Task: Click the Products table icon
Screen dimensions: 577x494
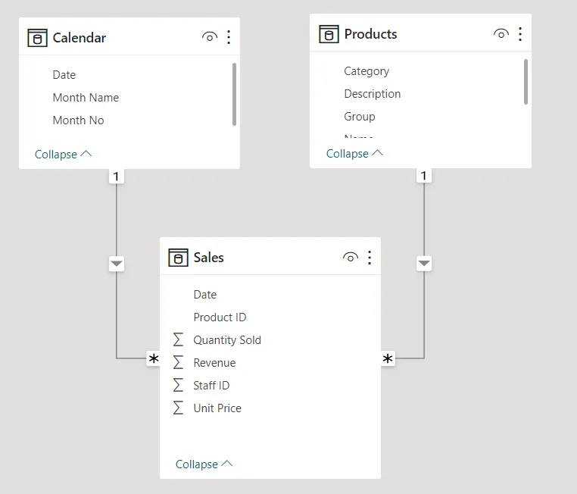Action: (x=329, y=34)
